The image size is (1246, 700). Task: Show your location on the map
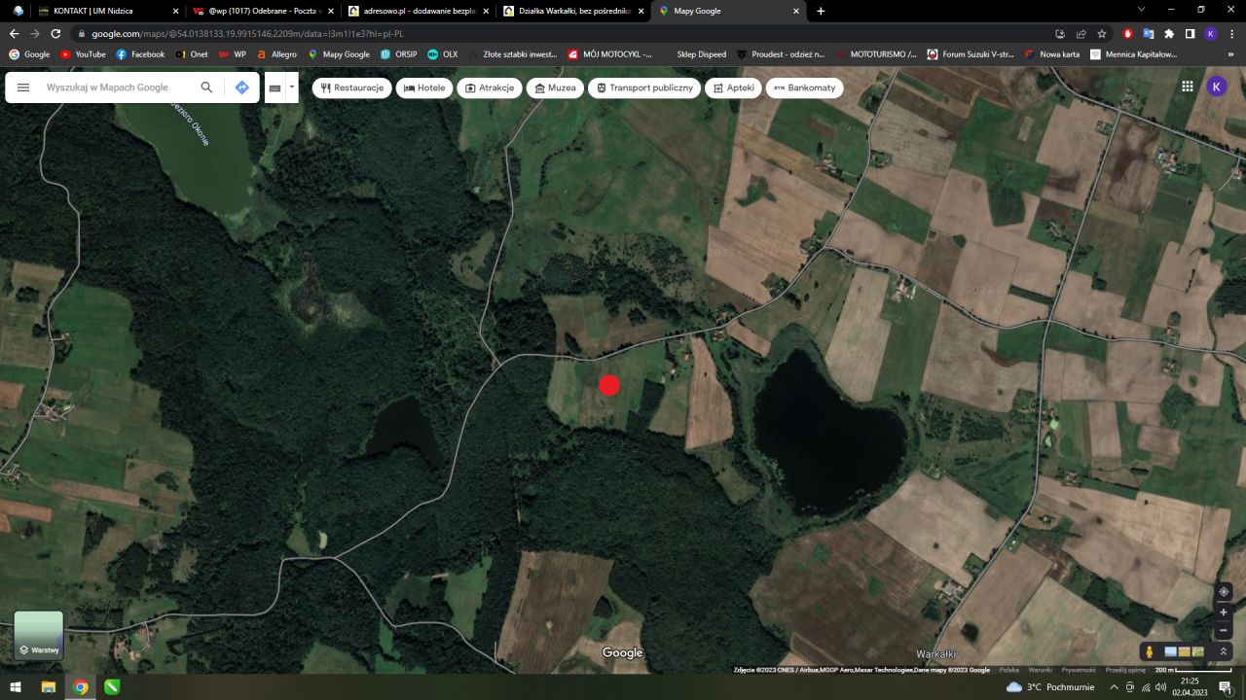pyautogui.click(x=1225, y=591)
